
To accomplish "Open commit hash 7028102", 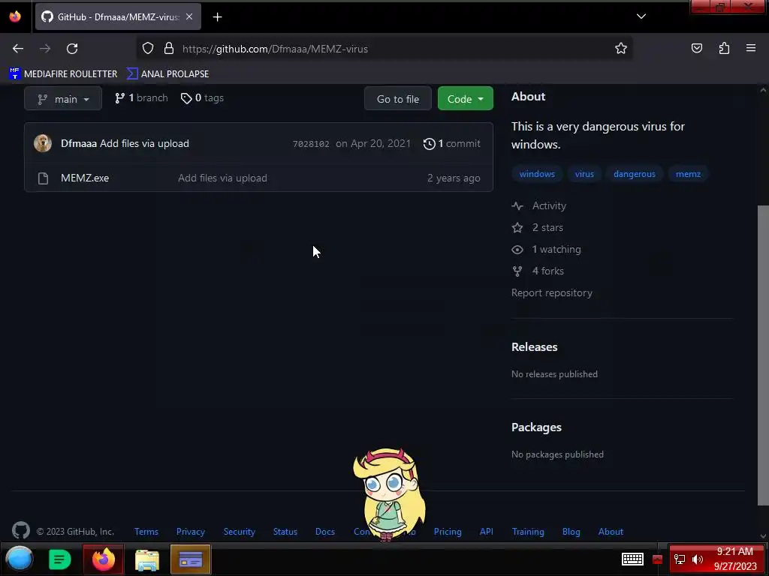I will tap(311, 144).
